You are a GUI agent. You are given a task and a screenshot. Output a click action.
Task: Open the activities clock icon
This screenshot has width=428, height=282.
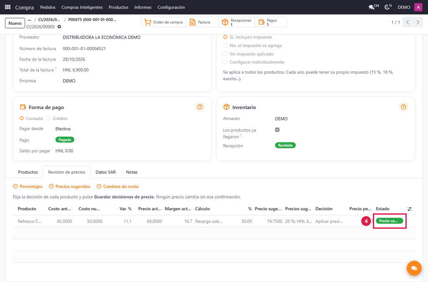click(x=388, y=7)
